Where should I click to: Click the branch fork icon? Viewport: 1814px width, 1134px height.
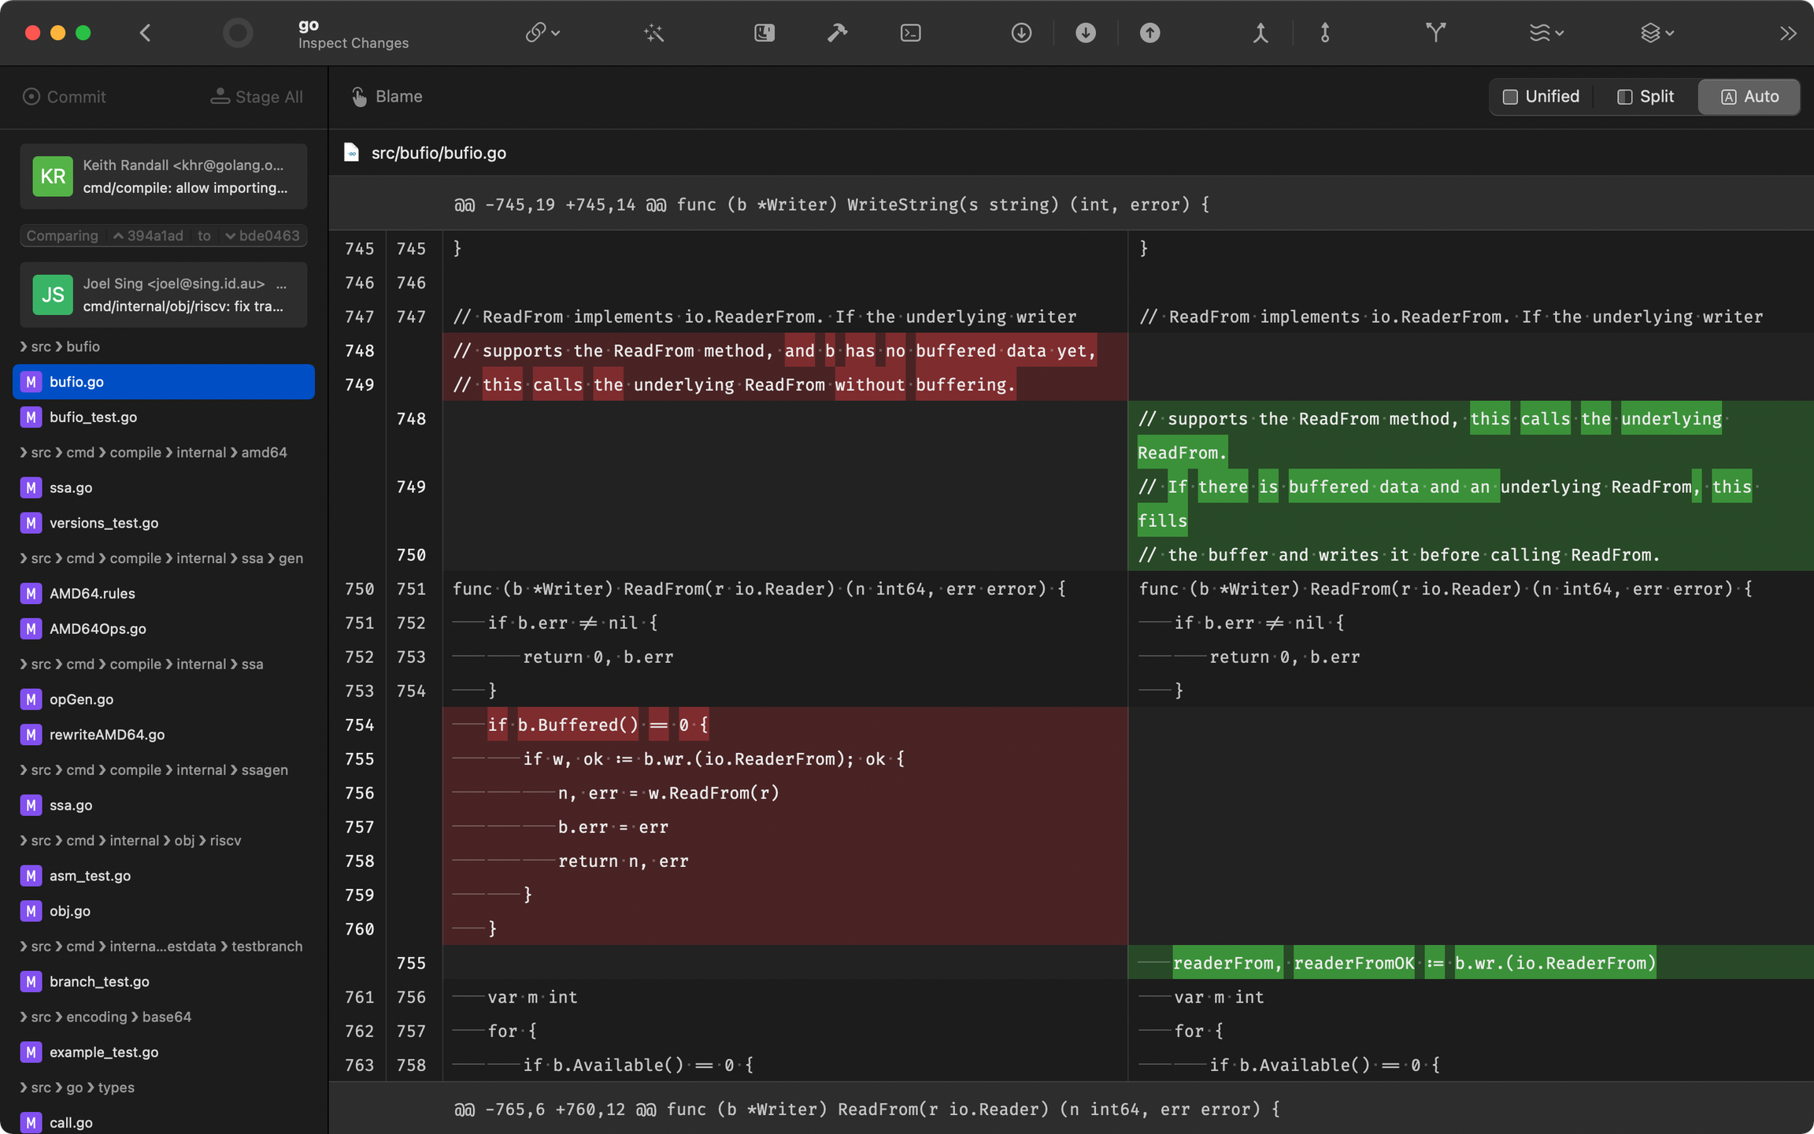tap(1435, 33)
